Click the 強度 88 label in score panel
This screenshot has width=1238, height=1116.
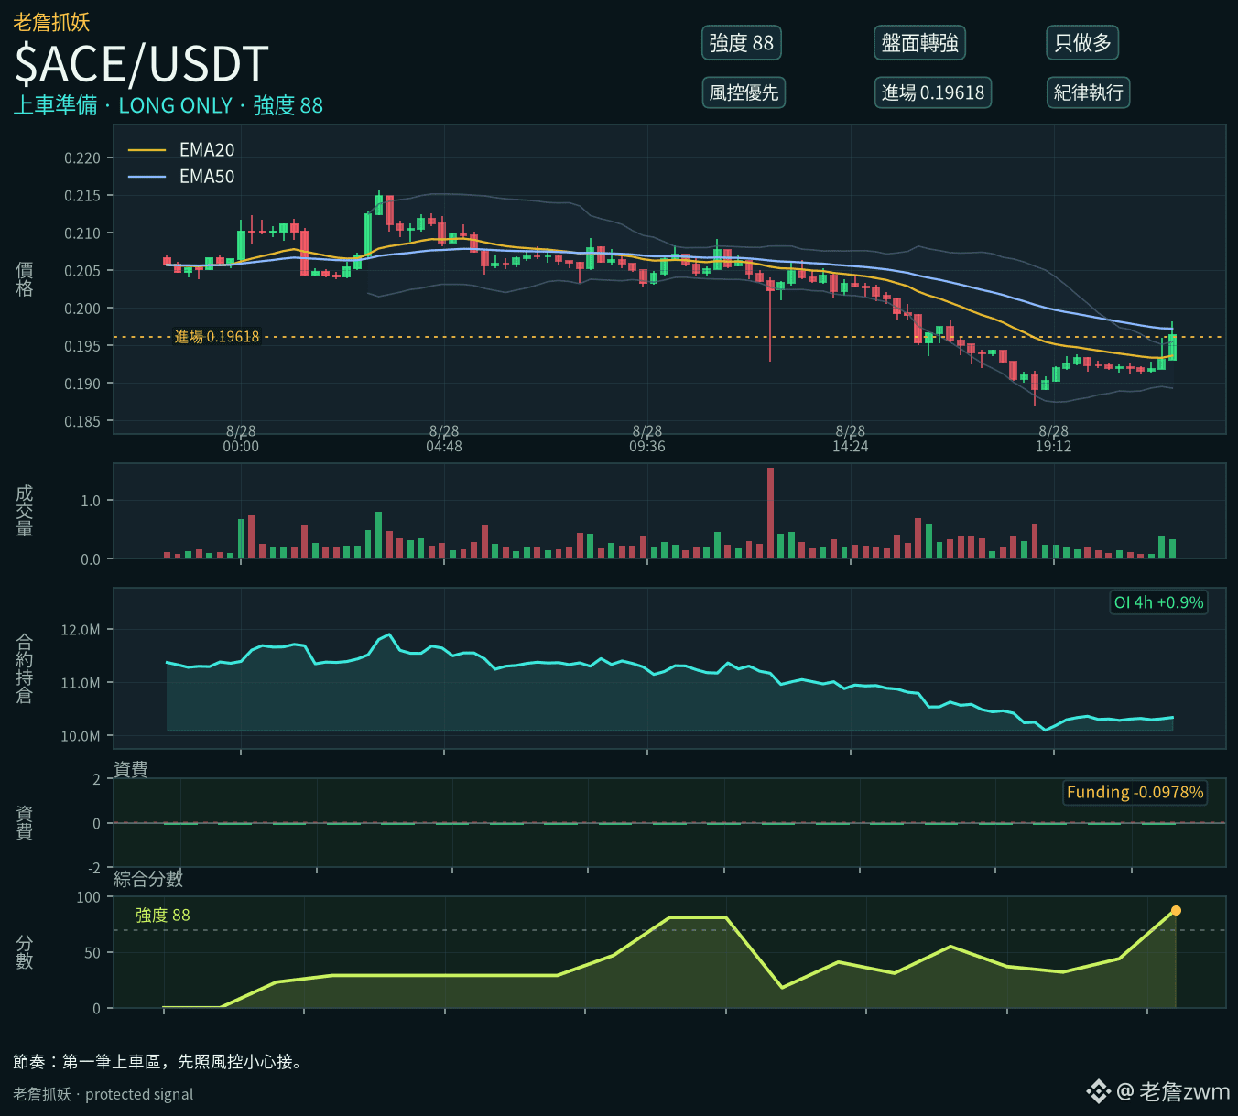click(x=163, y=915)
